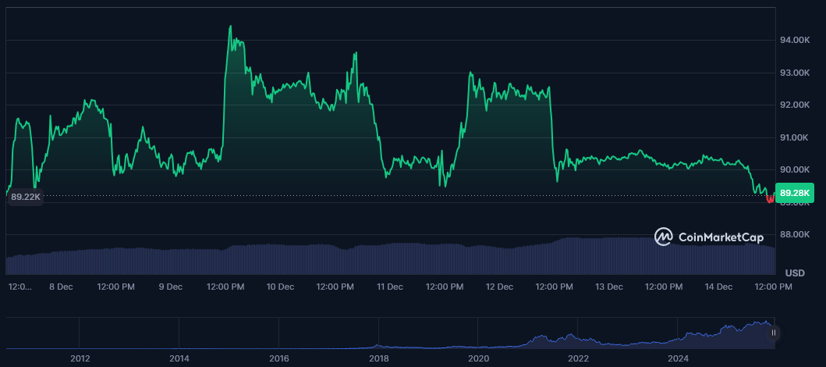Click the 8 Dec date label
The width and height of the screenshot is (826, 367).
61,287
